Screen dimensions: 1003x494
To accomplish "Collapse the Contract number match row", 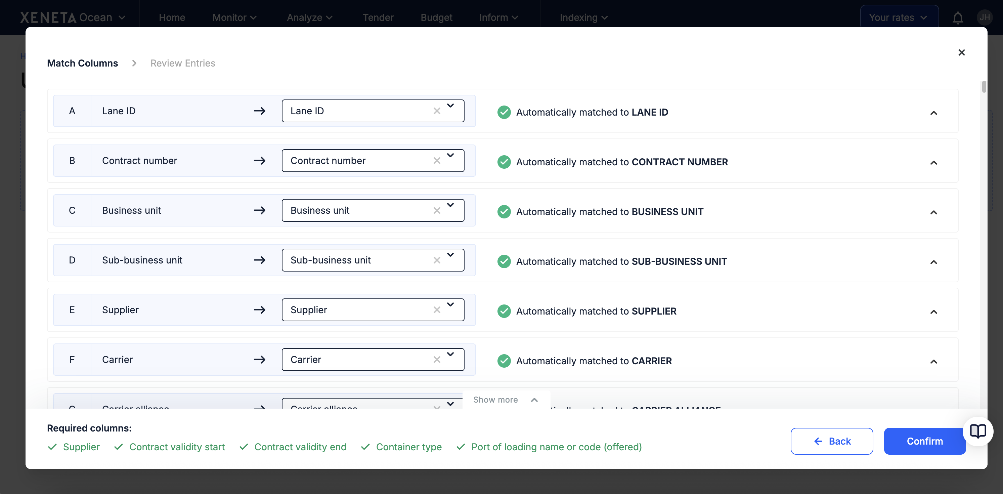I will pos(933,162).
